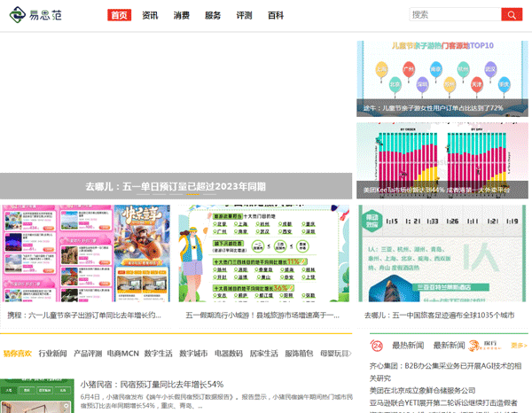The height and width of the screenshot is (413, 532).
Task: Open the 首页 navigation tab
Action: click(119, 15)
